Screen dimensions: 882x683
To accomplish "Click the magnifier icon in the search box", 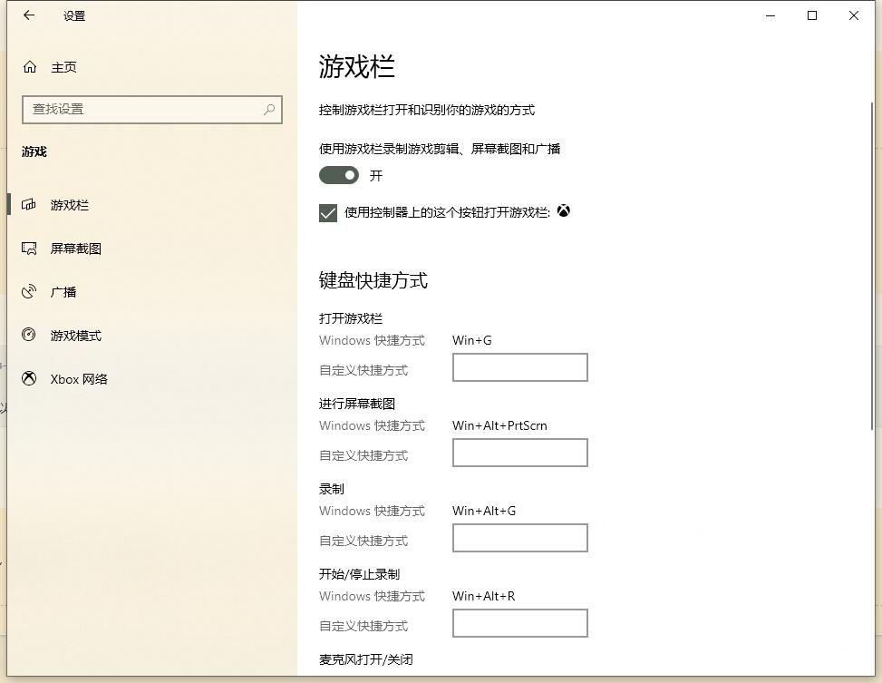I will tap(268, 109).
